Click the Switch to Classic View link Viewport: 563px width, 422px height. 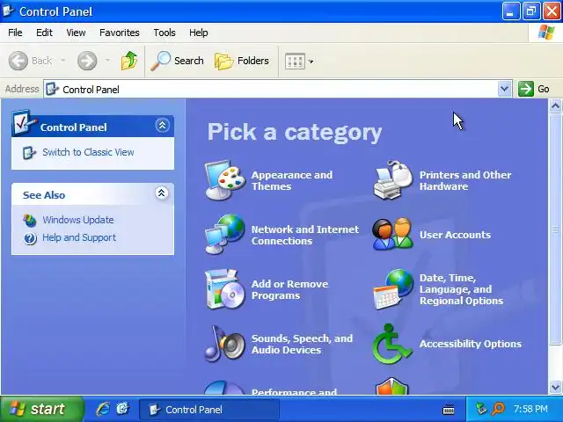click(x=88, y=152)
